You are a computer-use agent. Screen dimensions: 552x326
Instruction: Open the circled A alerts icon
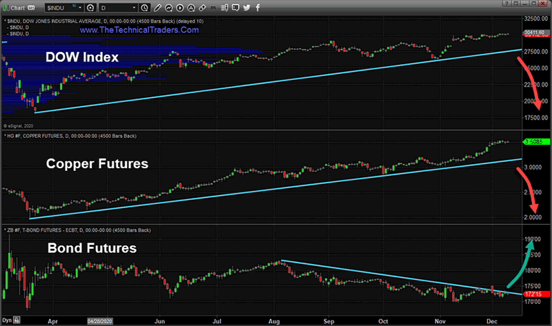click(x=191, y=8)
